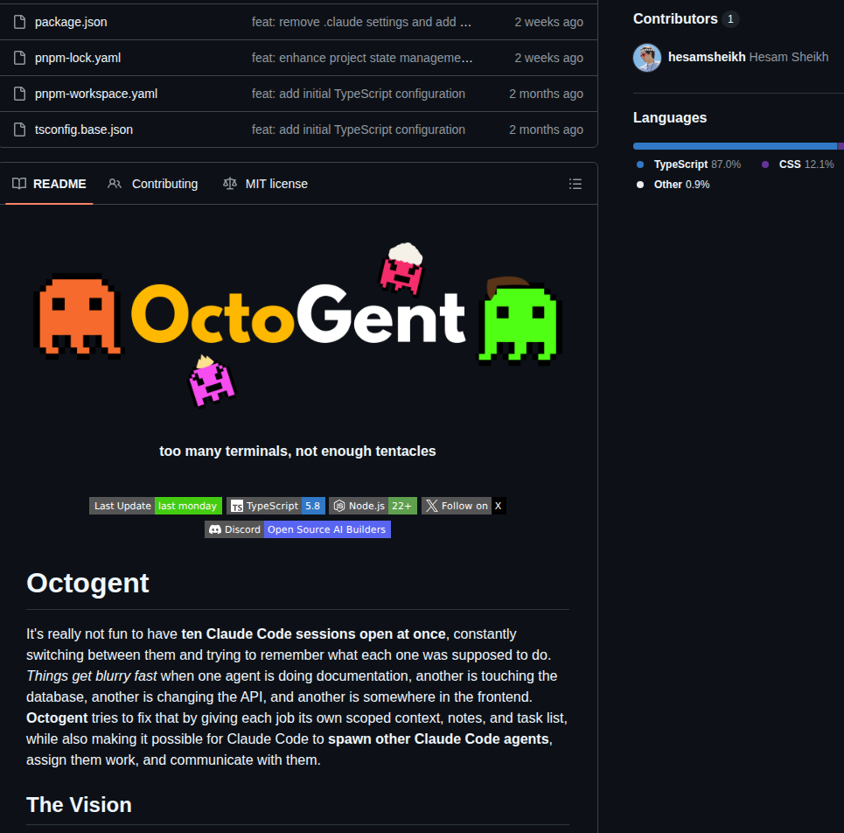Click the Languages heading

[x=670, y=118]
